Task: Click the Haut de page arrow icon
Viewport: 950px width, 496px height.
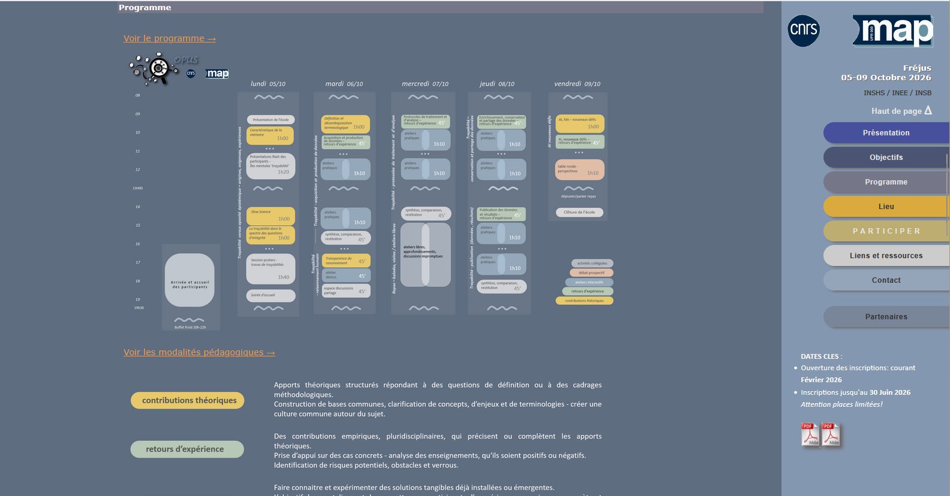Action: 928,110
